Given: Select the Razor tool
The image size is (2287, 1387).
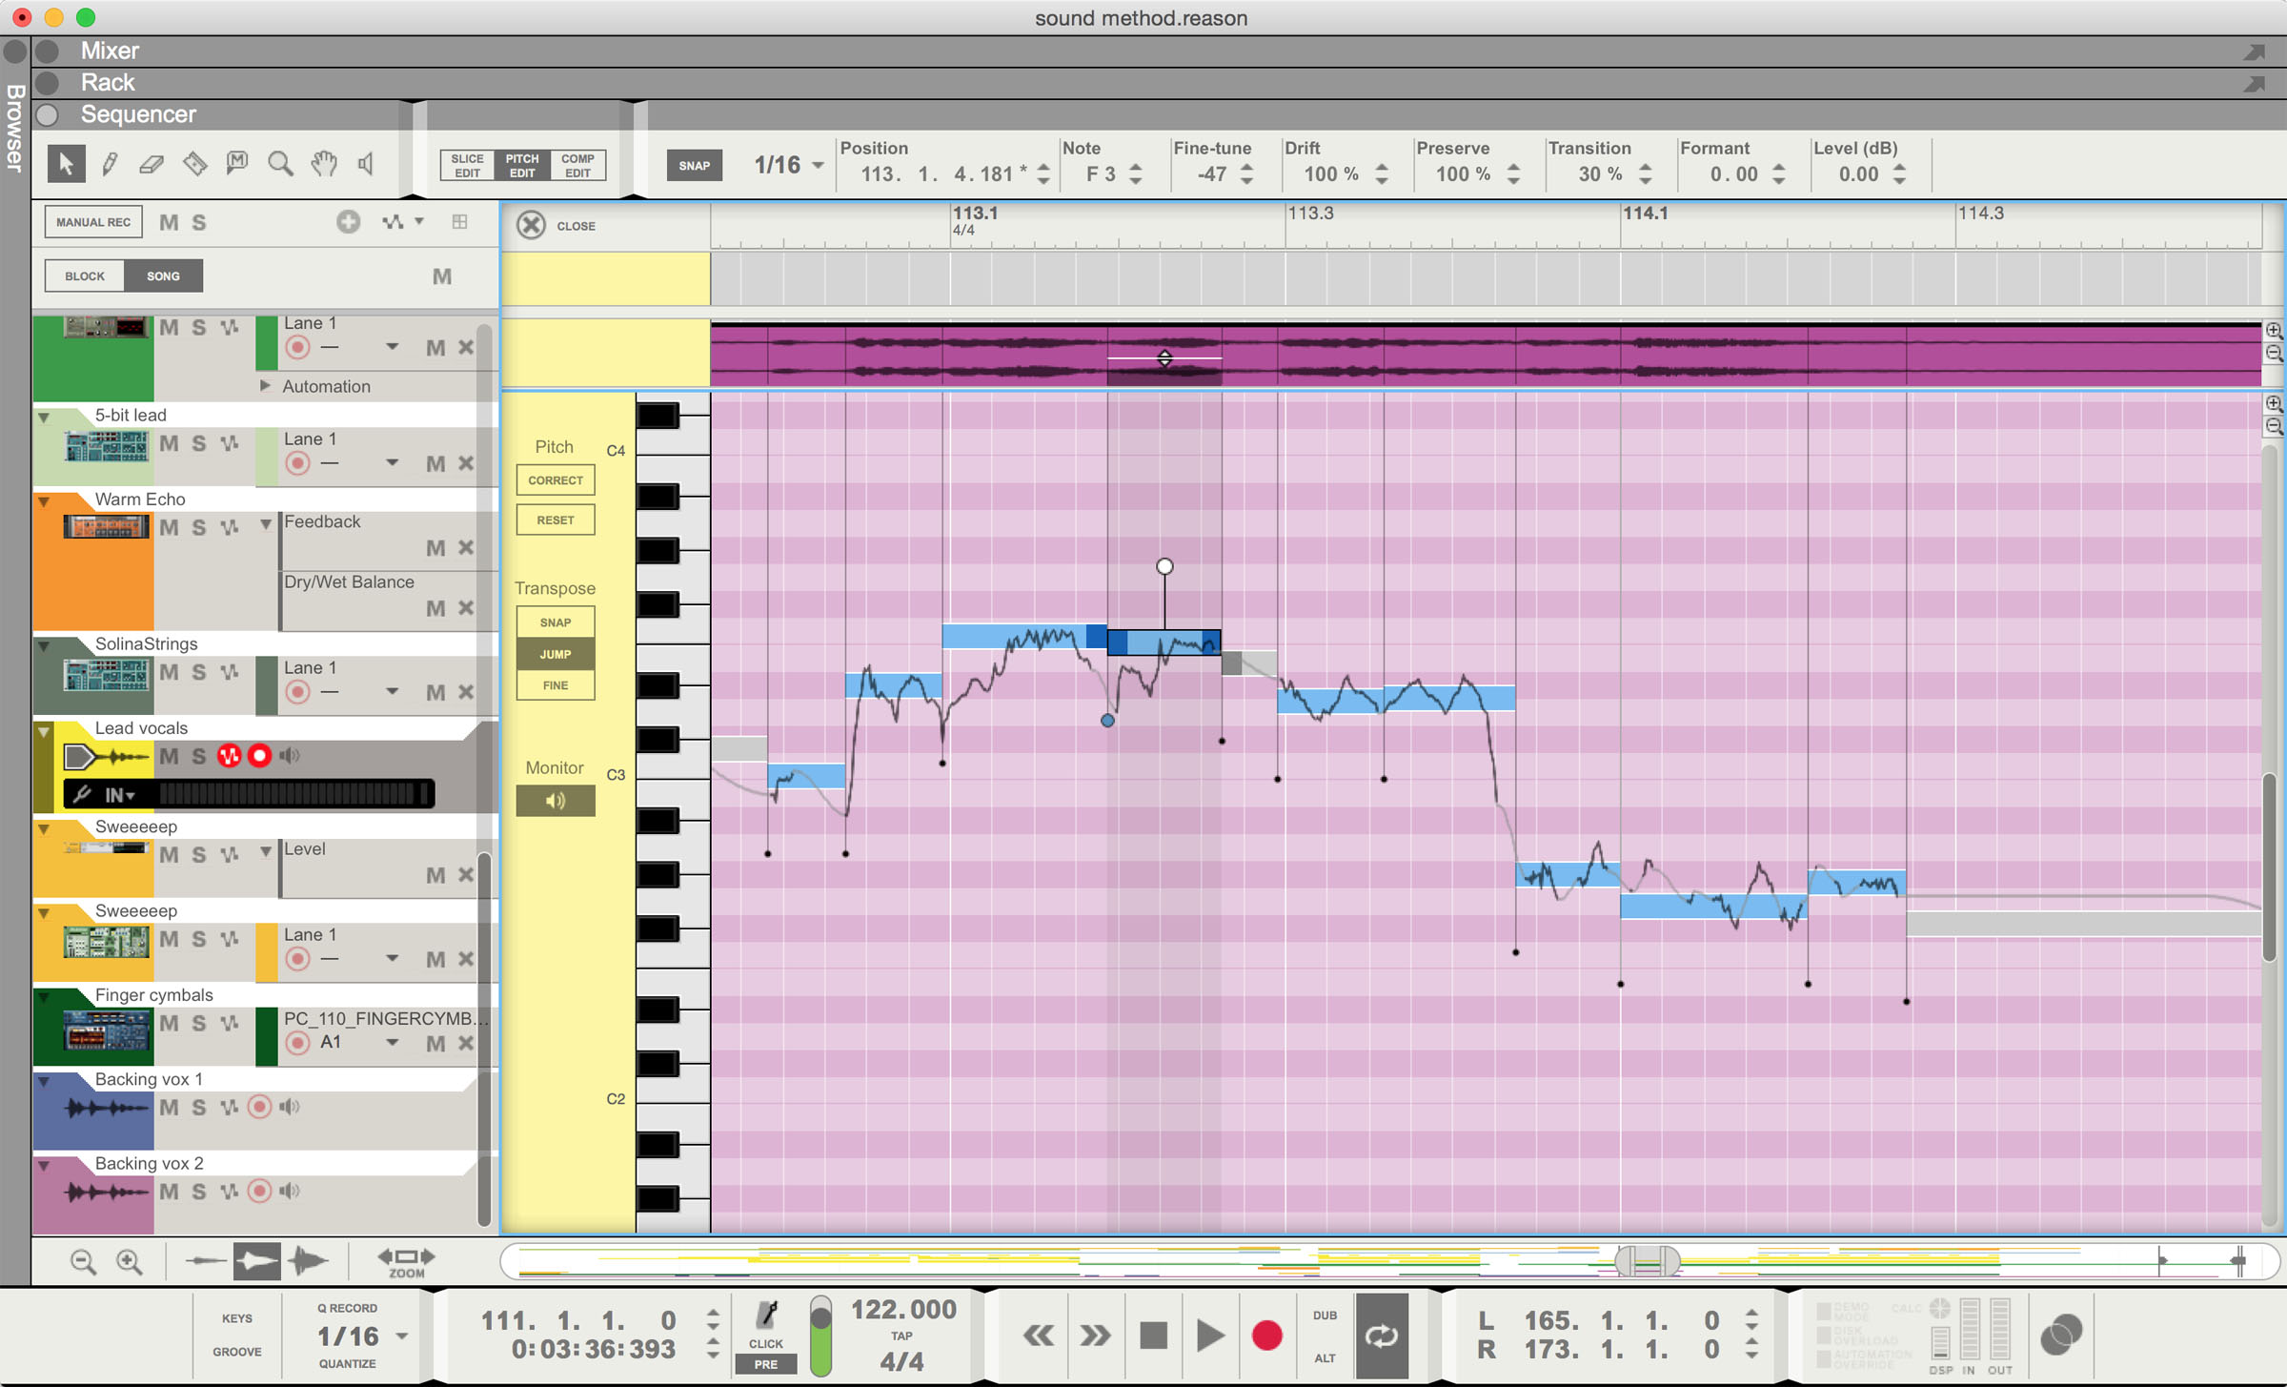Looking at the screenshot, I should point(194,164).
